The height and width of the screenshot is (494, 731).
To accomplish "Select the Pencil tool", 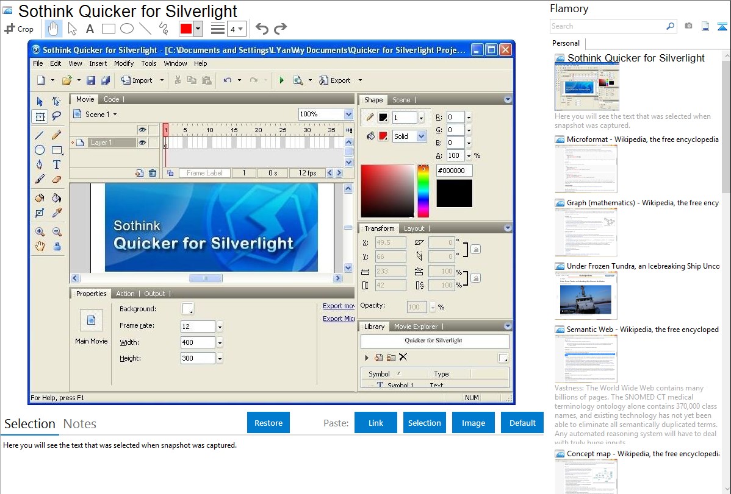I will (57, 135).
